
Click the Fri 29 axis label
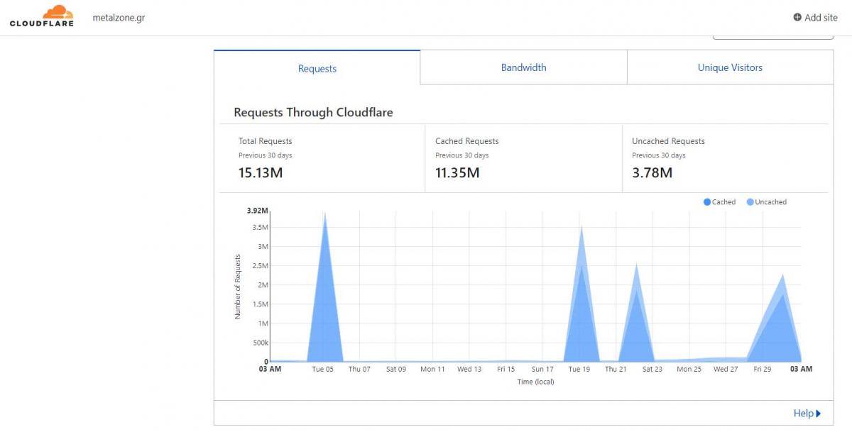coord(763,369)
